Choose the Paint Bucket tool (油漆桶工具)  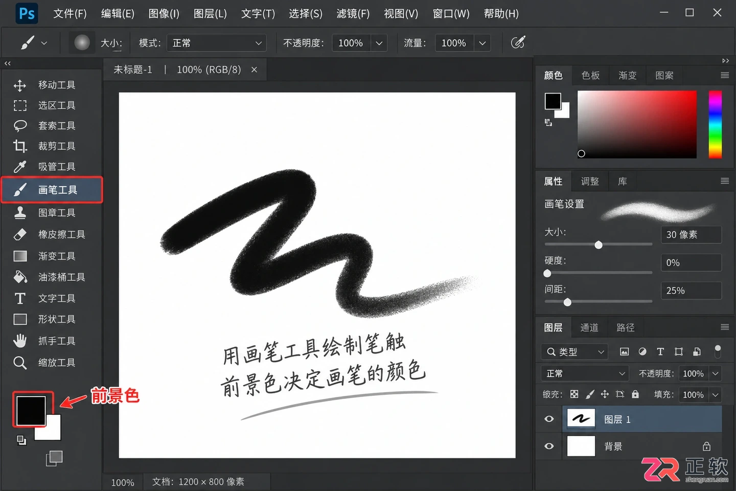click(x=51, y=277)
